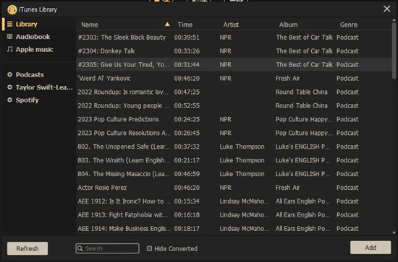
Task: Select '2023 Pop Culture Resolutions A...' track
Action: pyautogui.click(x=234, y=133)
